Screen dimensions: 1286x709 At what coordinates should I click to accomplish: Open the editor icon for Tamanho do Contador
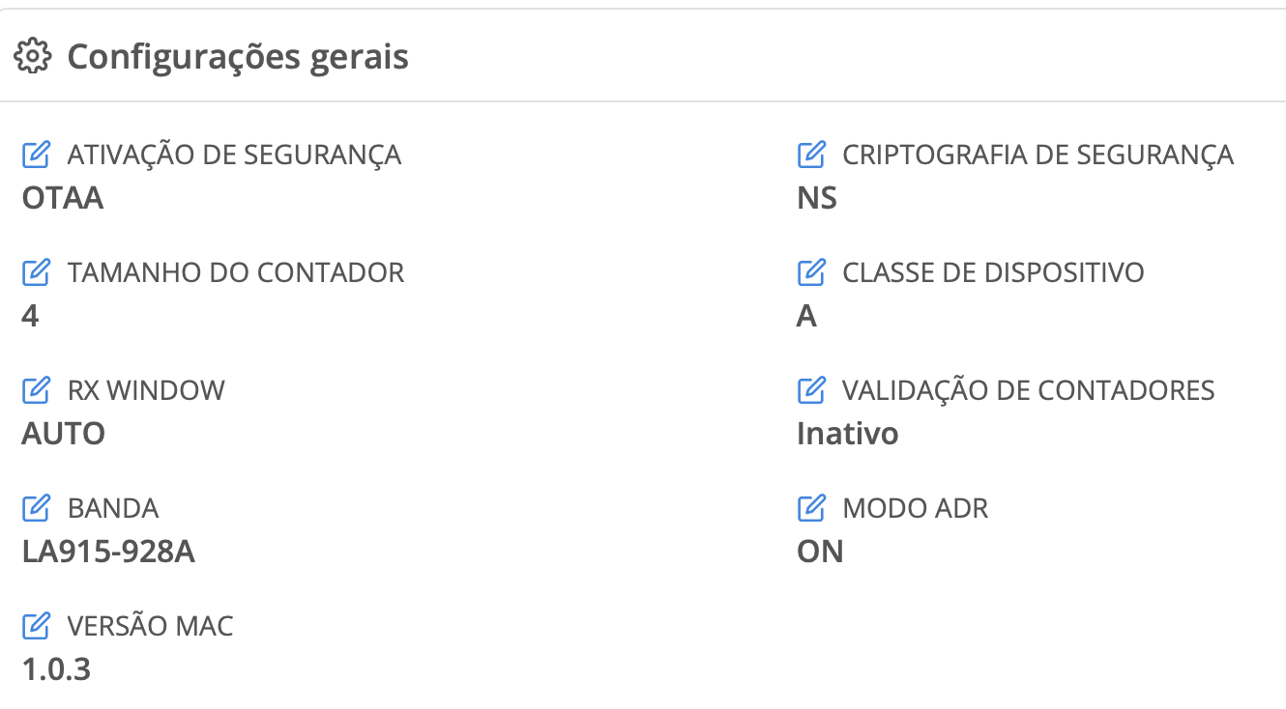click(36, 272)
